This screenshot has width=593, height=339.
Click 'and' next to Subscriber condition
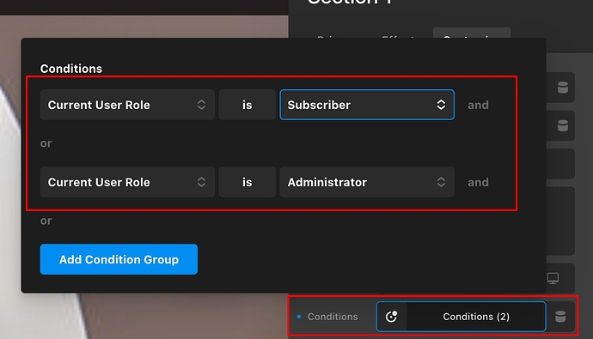point(478,105)
